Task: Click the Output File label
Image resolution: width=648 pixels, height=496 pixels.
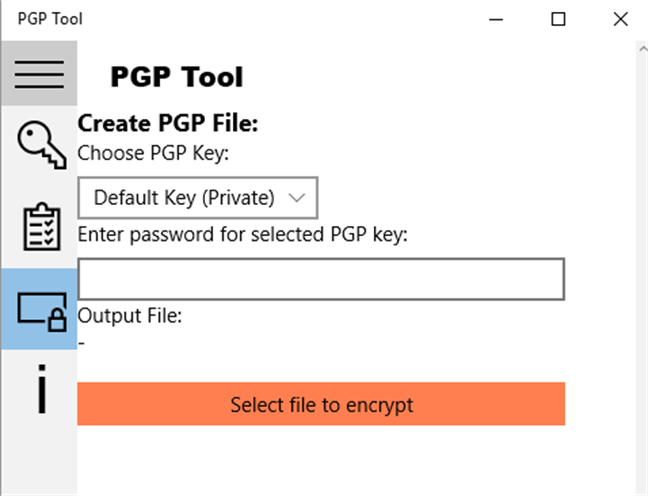Action: (130, 316)
